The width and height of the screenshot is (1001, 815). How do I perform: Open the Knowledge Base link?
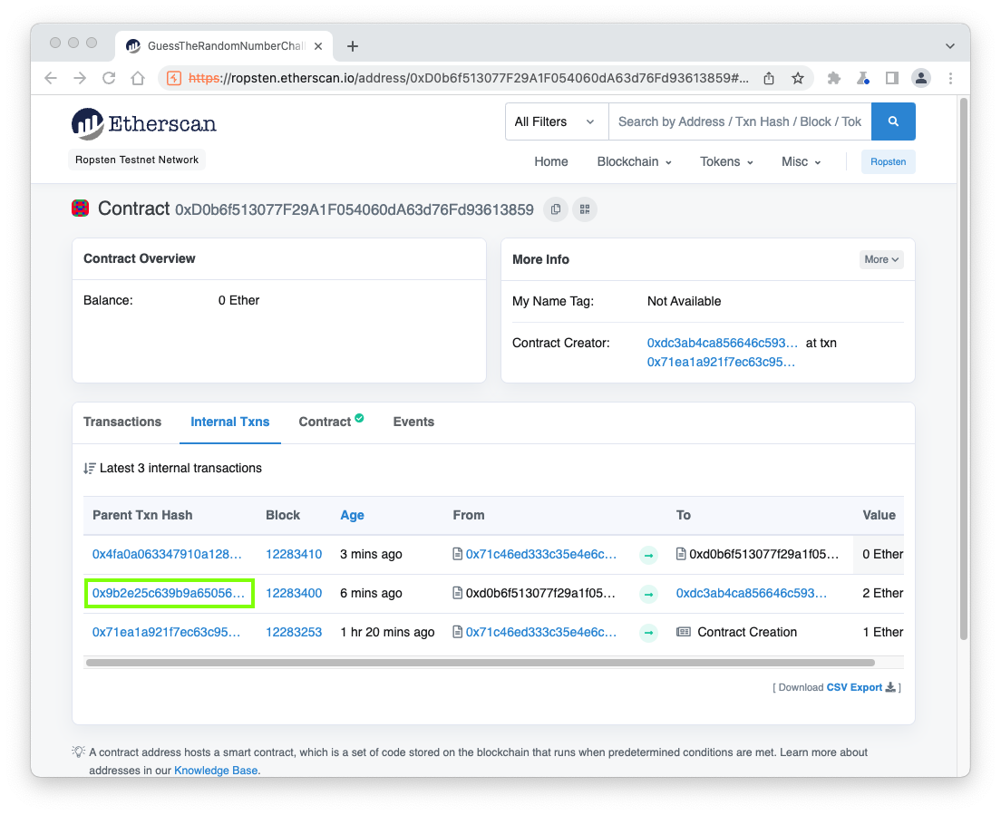coord(216,771)
